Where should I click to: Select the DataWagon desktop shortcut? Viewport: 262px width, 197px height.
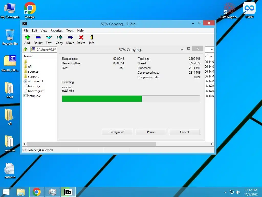click(x=229, y=10)
